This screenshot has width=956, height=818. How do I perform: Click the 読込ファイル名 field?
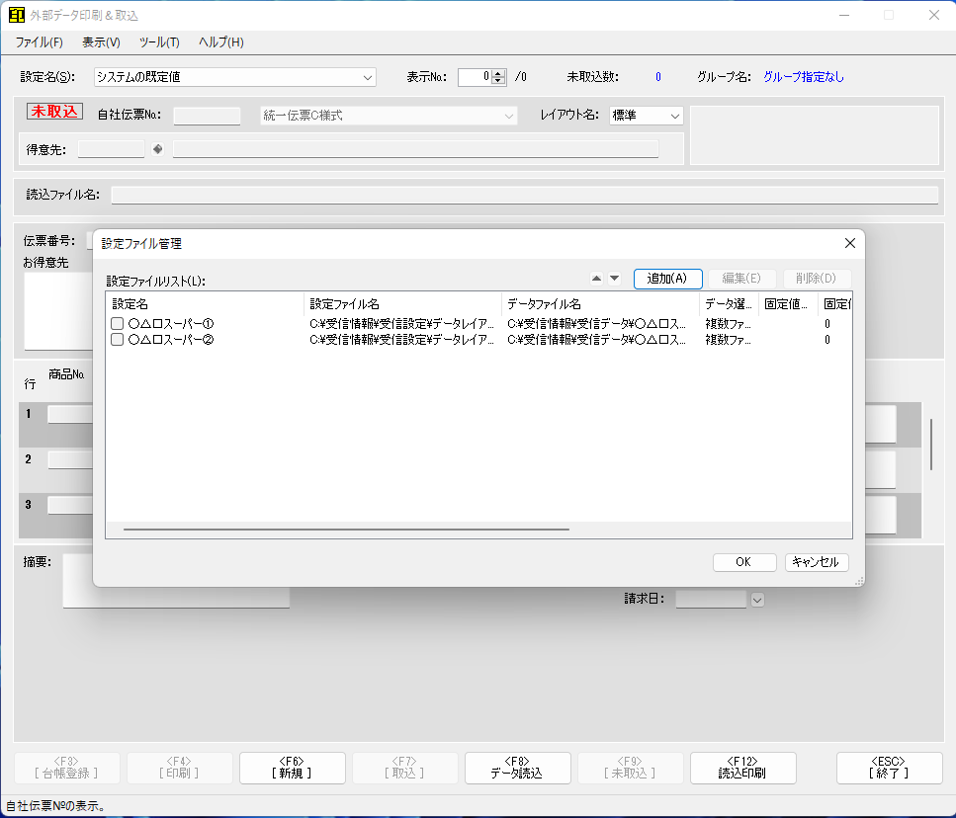click(x=524, y=195)
